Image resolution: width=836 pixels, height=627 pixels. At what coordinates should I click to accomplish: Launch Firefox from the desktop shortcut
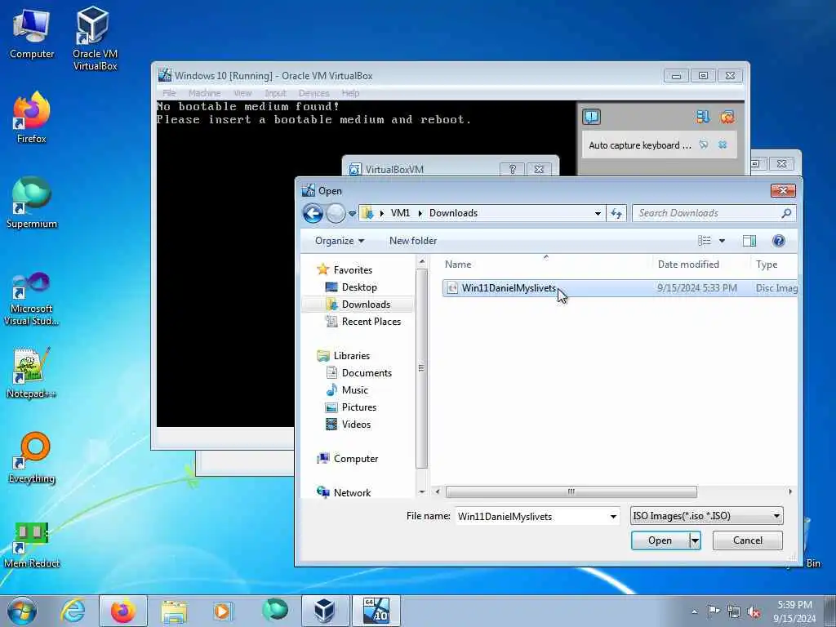click(x=32, y=118)
